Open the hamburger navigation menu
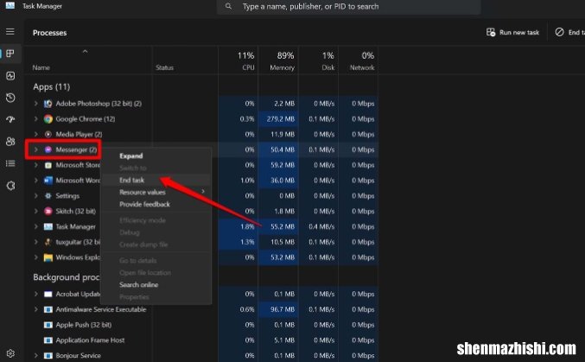 click(x=10, y=32)
